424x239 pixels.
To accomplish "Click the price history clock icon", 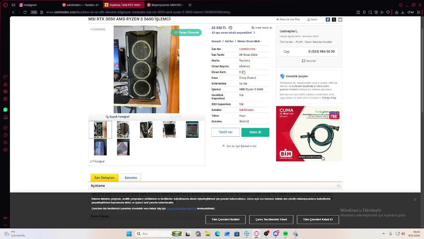I will click(230, 28).
